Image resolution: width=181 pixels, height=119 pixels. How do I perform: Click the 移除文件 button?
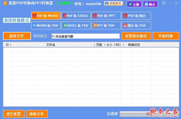(x=37, y=114)
